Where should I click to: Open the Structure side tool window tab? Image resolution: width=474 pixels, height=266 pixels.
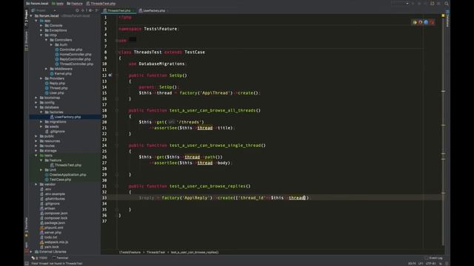tap(27, 41)
